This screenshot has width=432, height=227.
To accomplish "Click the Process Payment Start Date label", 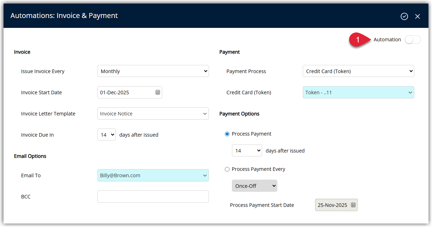I will click(262, 205).
